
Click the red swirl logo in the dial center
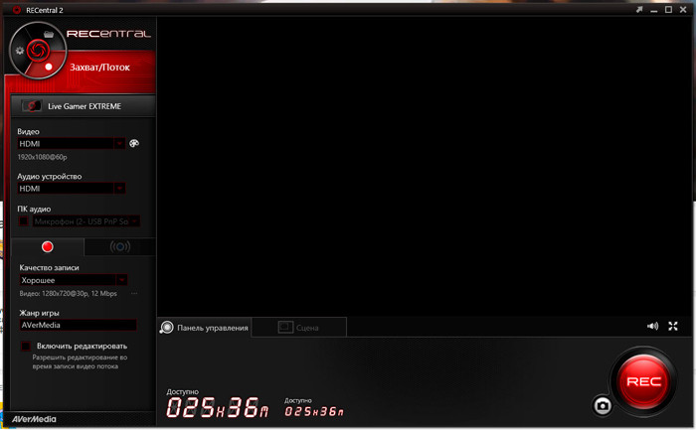[x=38, y=50]
